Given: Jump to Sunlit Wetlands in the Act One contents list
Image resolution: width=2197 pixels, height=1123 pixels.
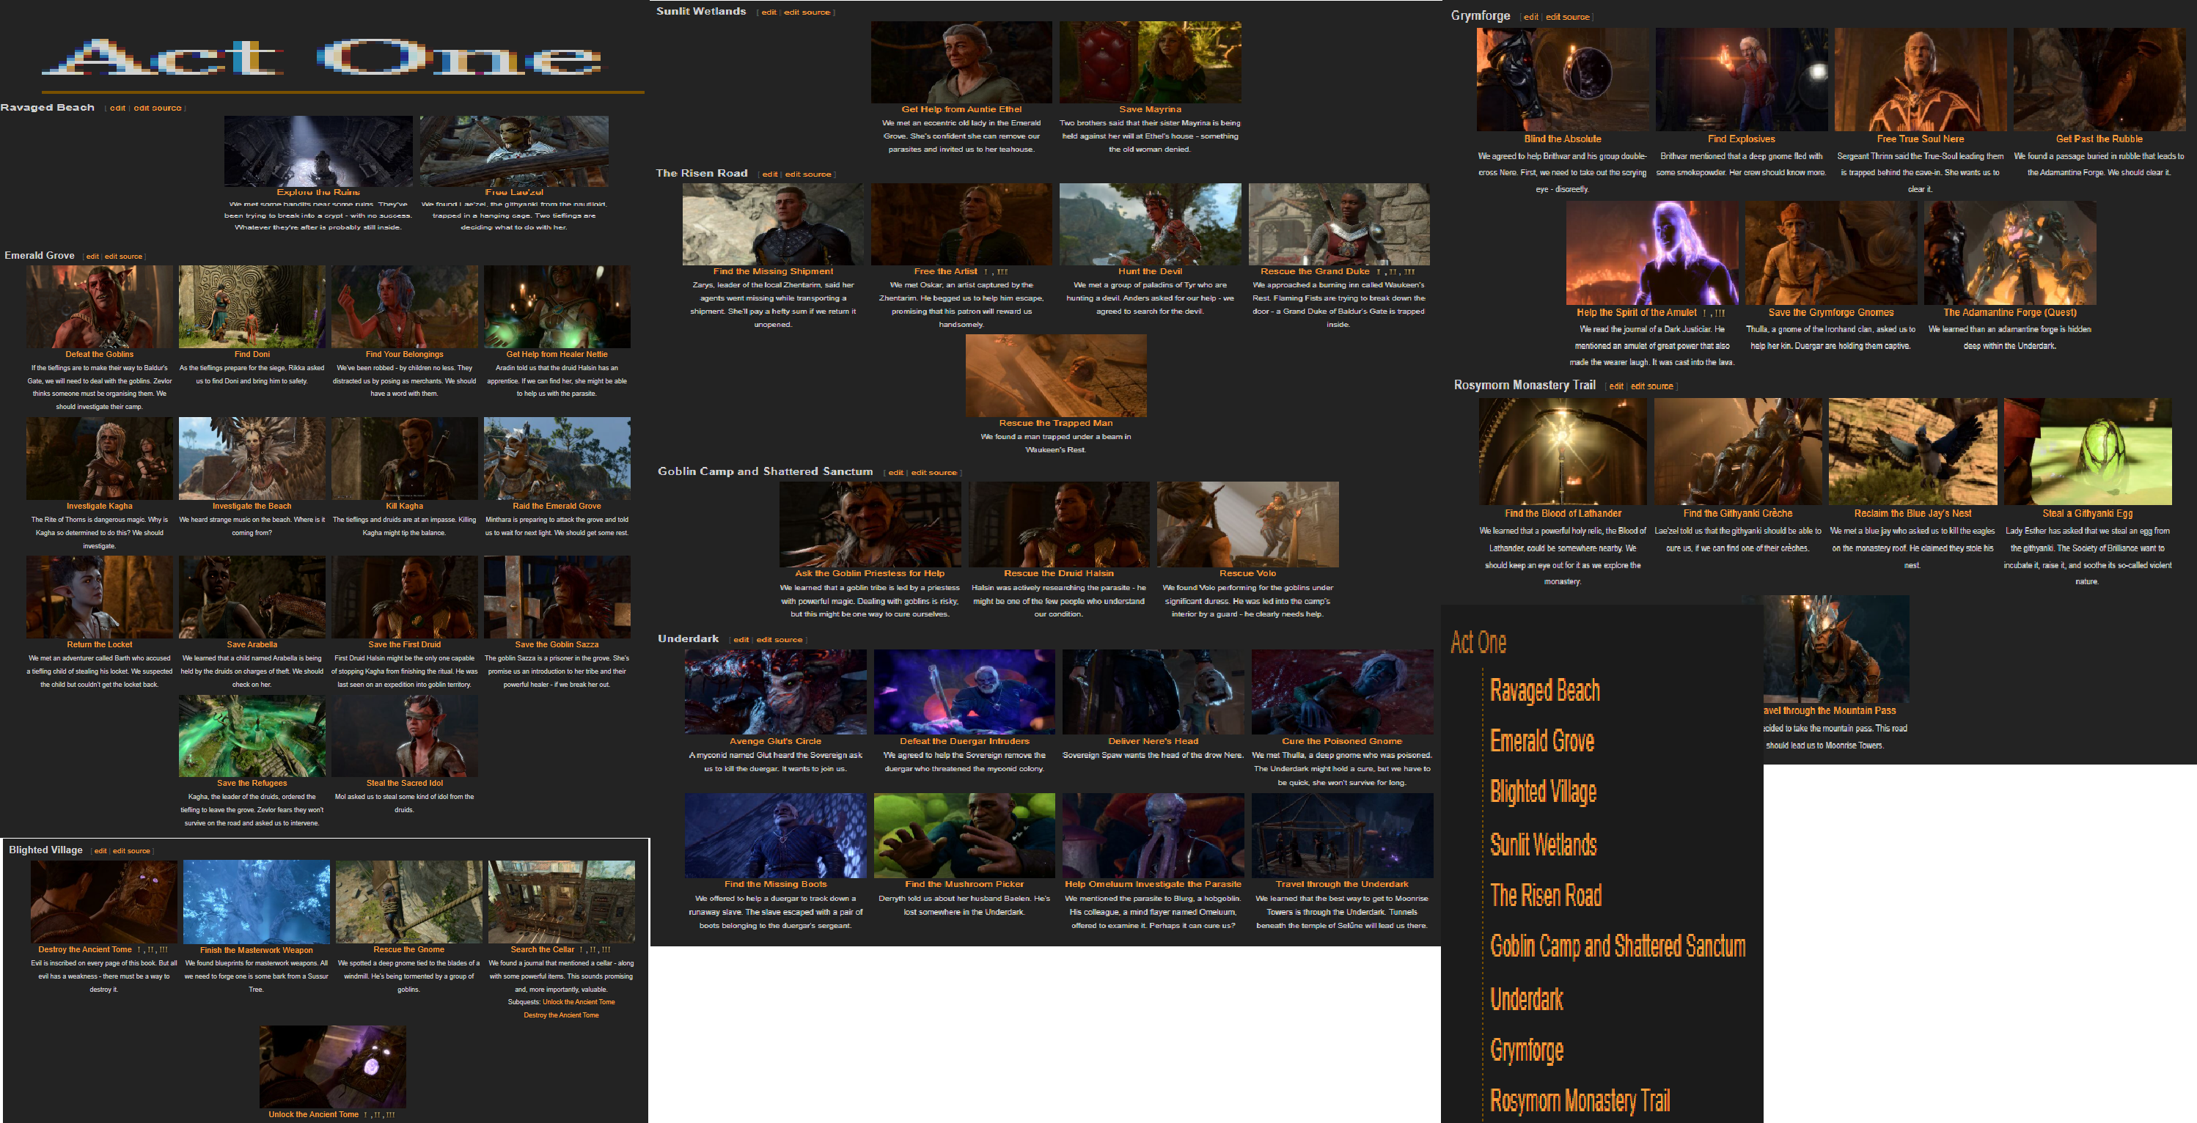Looking at the screenshot, I should [1543, 844].
